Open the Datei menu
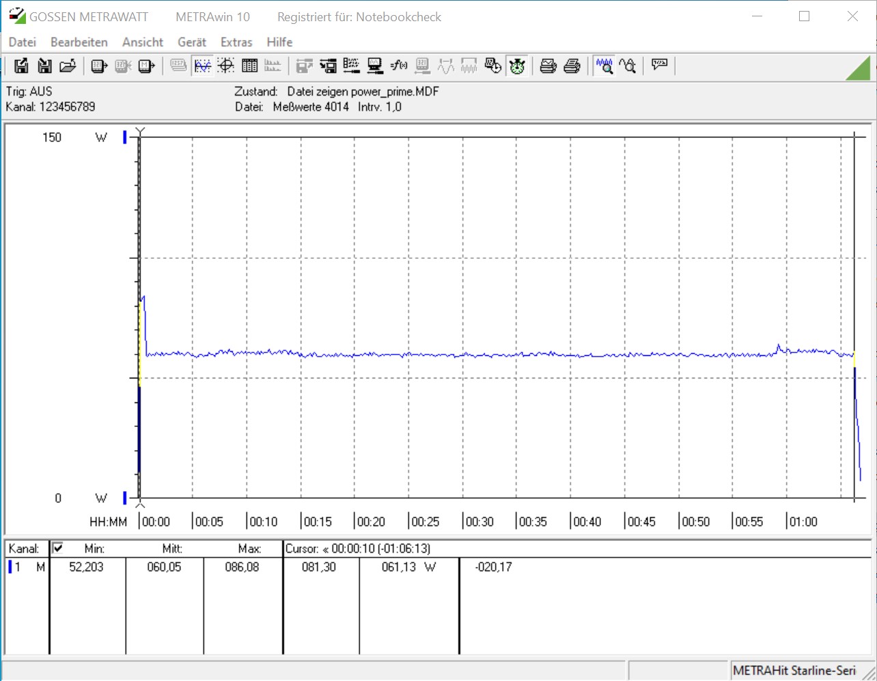Viewport: 877px width, 681px height. 23,42
